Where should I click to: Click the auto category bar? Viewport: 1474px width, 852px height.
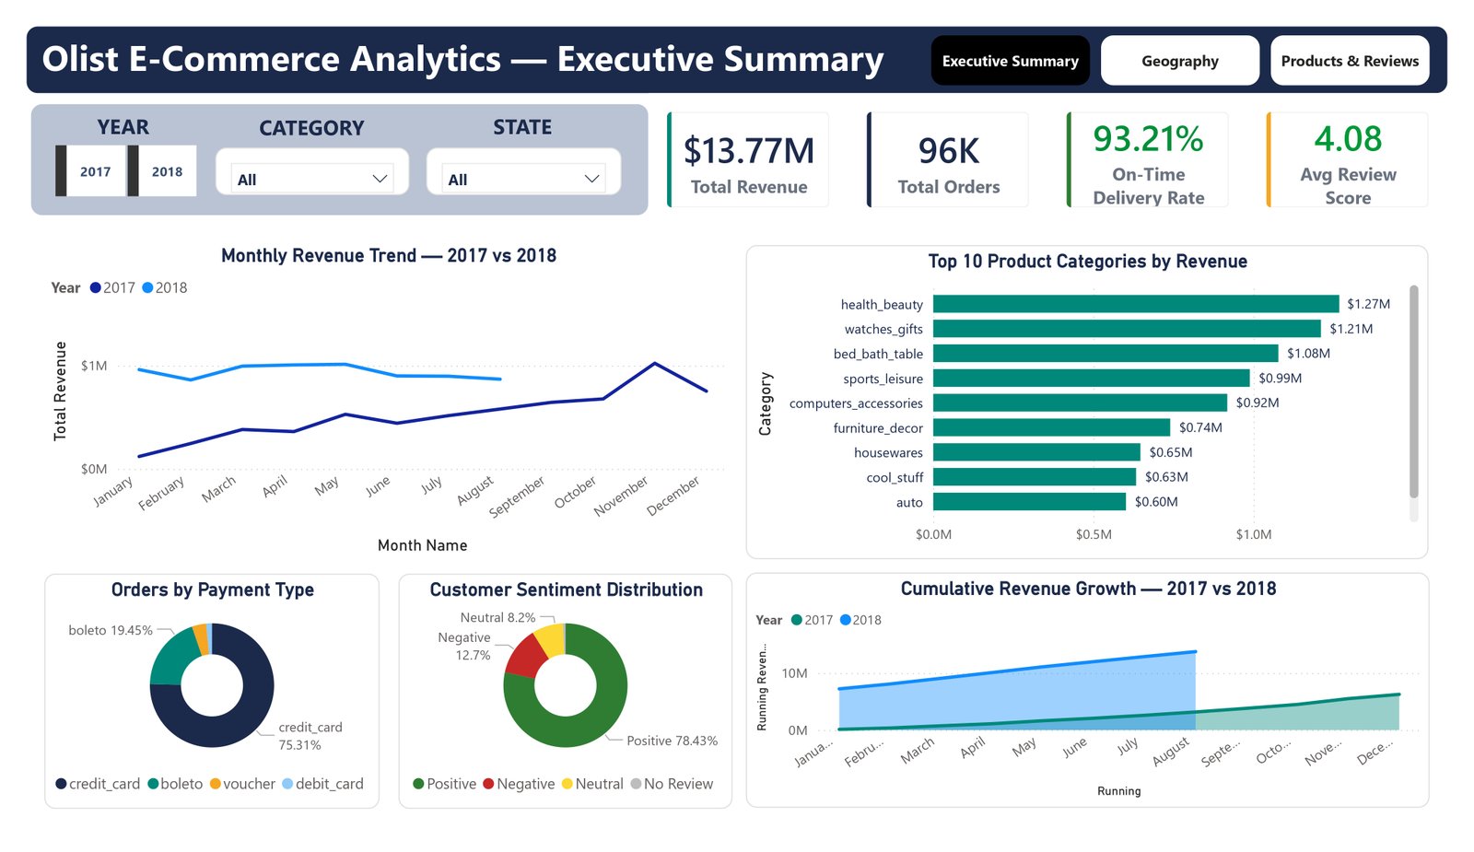point(1029,502)
